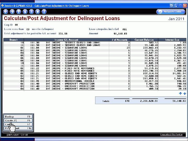Select branch 03 Closed End Home Equity row
Screen dimensions: 188x141
point(95,76)
